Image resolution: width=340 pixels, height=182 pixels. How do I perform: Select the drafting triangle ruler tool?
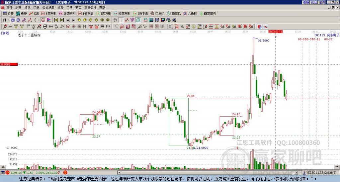point(62,27)
